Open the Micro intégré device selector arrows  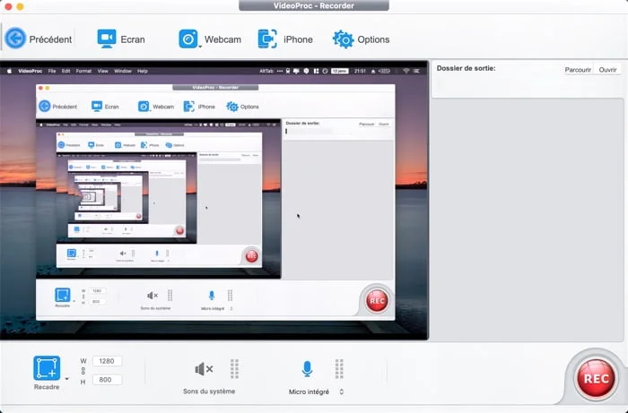[x=341, y=391]
